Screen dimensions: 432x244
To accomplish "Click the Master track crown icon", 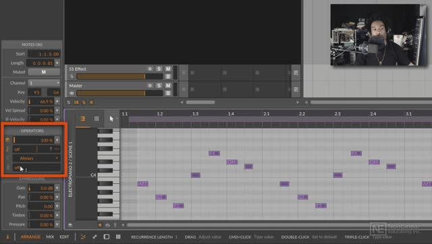I will pos(72,93).
